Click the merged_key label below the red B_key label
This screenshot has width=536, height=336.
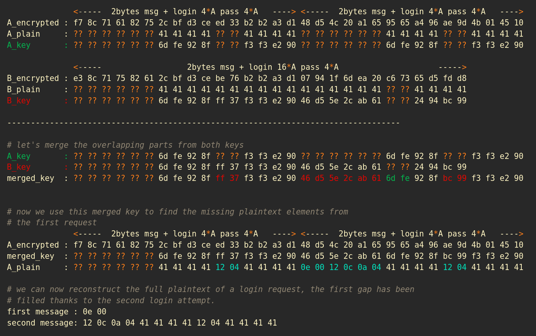click(x=30, y=178)
